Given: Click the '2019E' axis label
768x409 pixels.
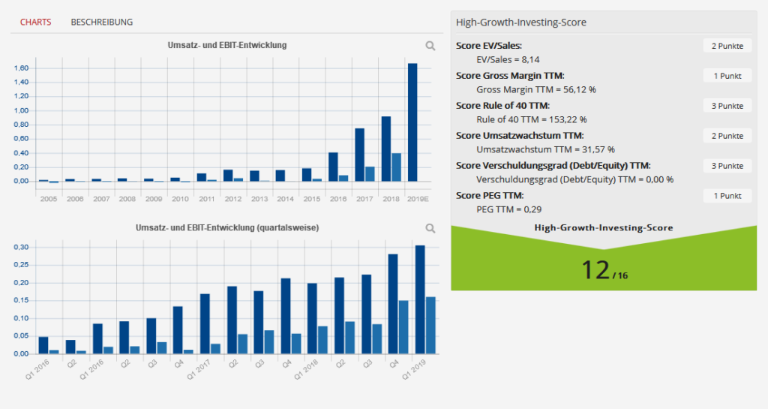Looking at the screenshot, I should [418, 199].
